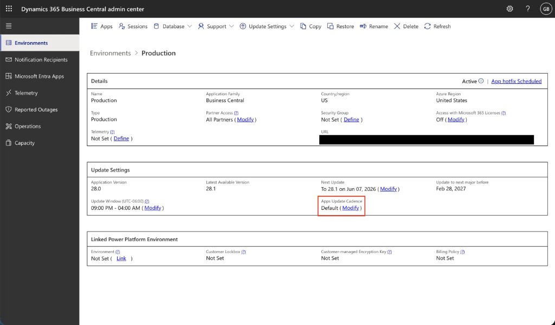Viewport: 555px width, 325px height.
Task: Click the Rename icon in toolbar
Action: (x=363, y=26)
